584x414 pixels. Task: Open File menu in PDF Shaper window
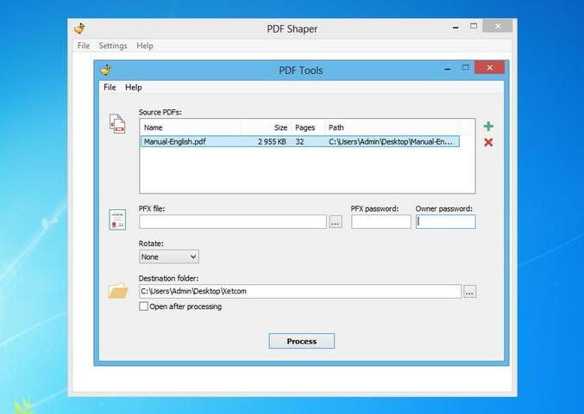(x=84, y=46)
